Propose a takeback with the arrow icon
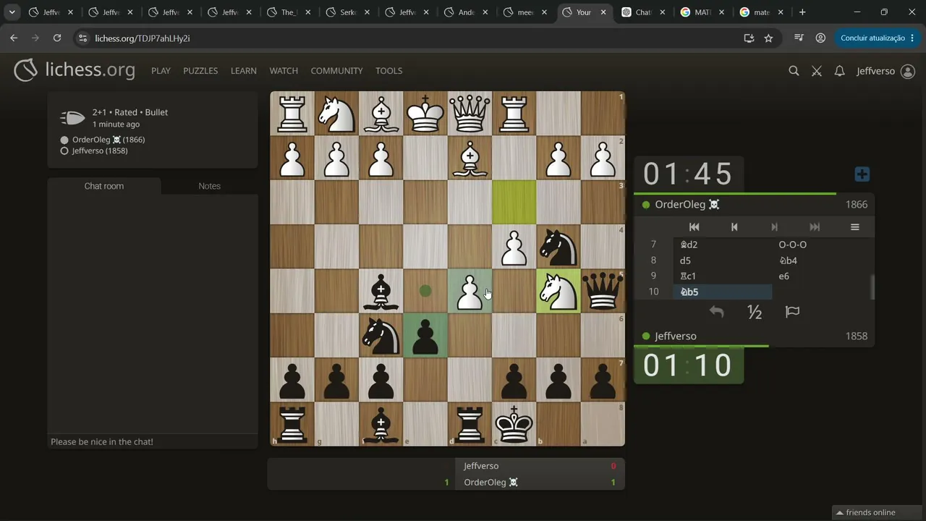926x521 pixels. (x=716, y=312)
